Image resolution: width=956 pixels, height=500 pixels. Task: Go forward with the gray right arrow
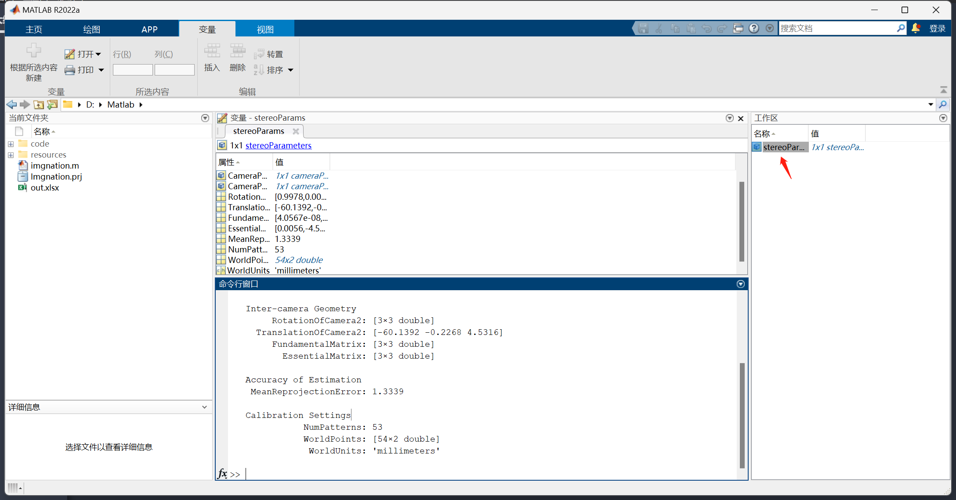tap(25, 104)
